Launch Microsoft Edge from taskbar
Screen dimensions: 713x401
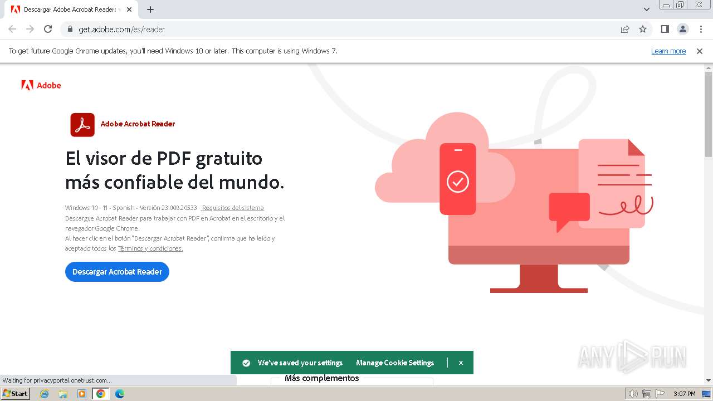[119, 394]
